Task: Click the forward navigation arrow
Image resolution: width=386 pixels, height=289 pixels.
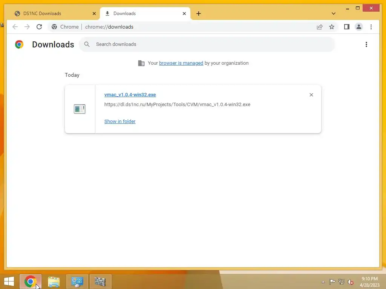Action: 27,27
